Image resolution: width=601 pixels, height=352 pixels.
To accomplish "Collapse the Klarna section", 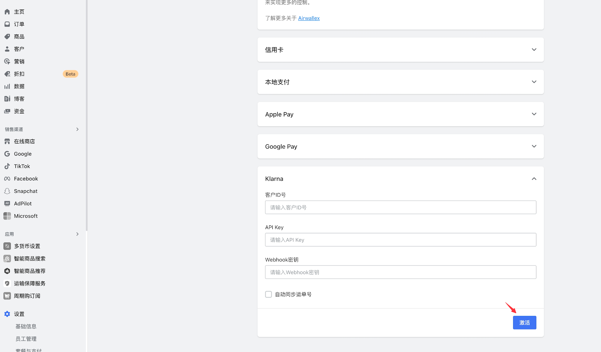I will (534, 179).
